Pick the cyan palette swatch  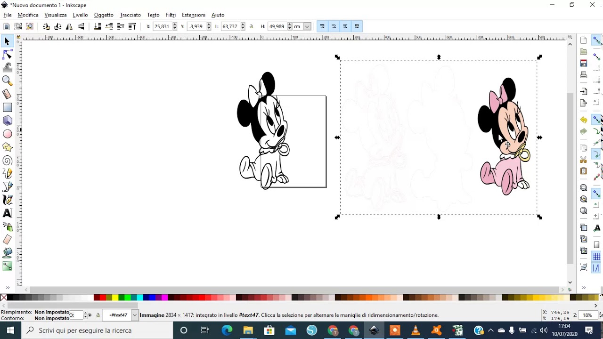[x=140, y=297]
